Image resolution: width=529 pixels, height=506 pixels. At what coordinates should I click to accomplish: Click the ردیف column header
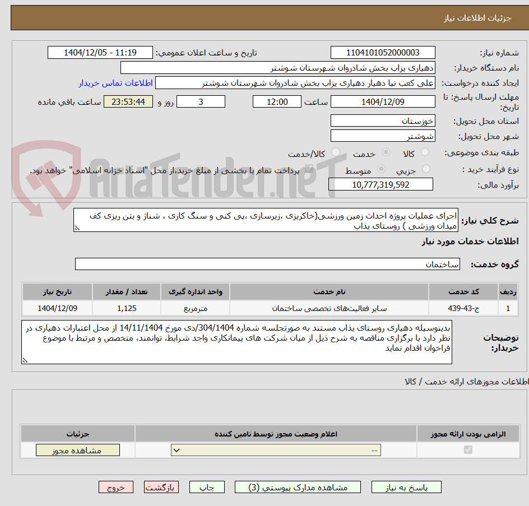[508, 292]
